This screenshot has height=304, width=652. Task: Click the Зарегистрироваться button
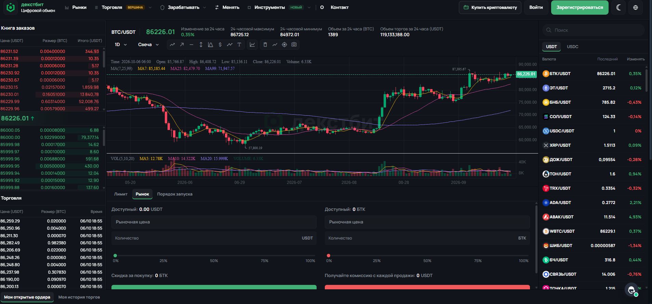580,8
